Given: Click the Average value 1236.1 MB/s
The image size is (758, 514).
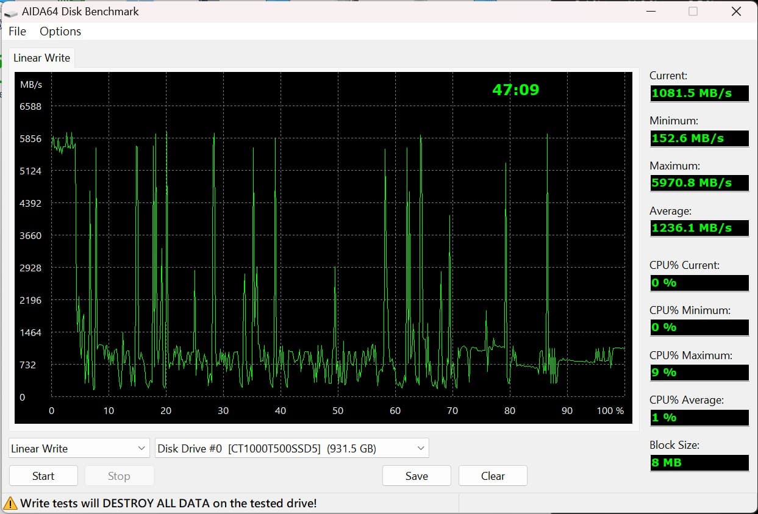Looking at the screenshot, I should point(699,228).
